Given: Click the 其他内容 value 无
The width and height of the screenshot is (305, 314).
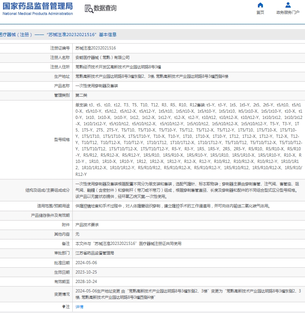Looking at the screenshot, I should click(77, 234).
